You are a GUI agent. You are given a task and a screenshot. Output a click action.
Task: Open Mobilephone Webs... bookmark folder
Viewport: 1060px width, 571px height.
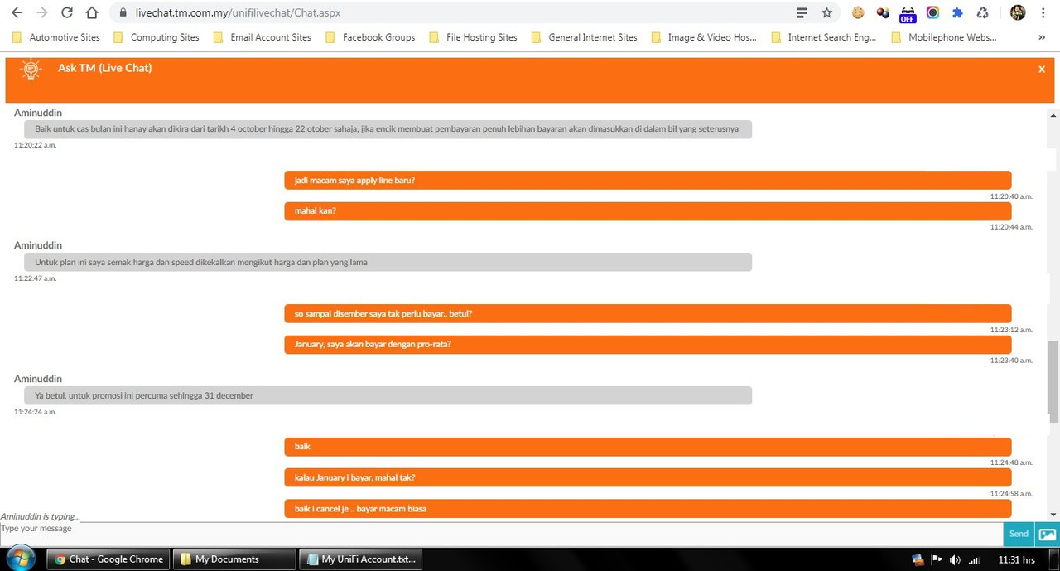click(944, 37)
